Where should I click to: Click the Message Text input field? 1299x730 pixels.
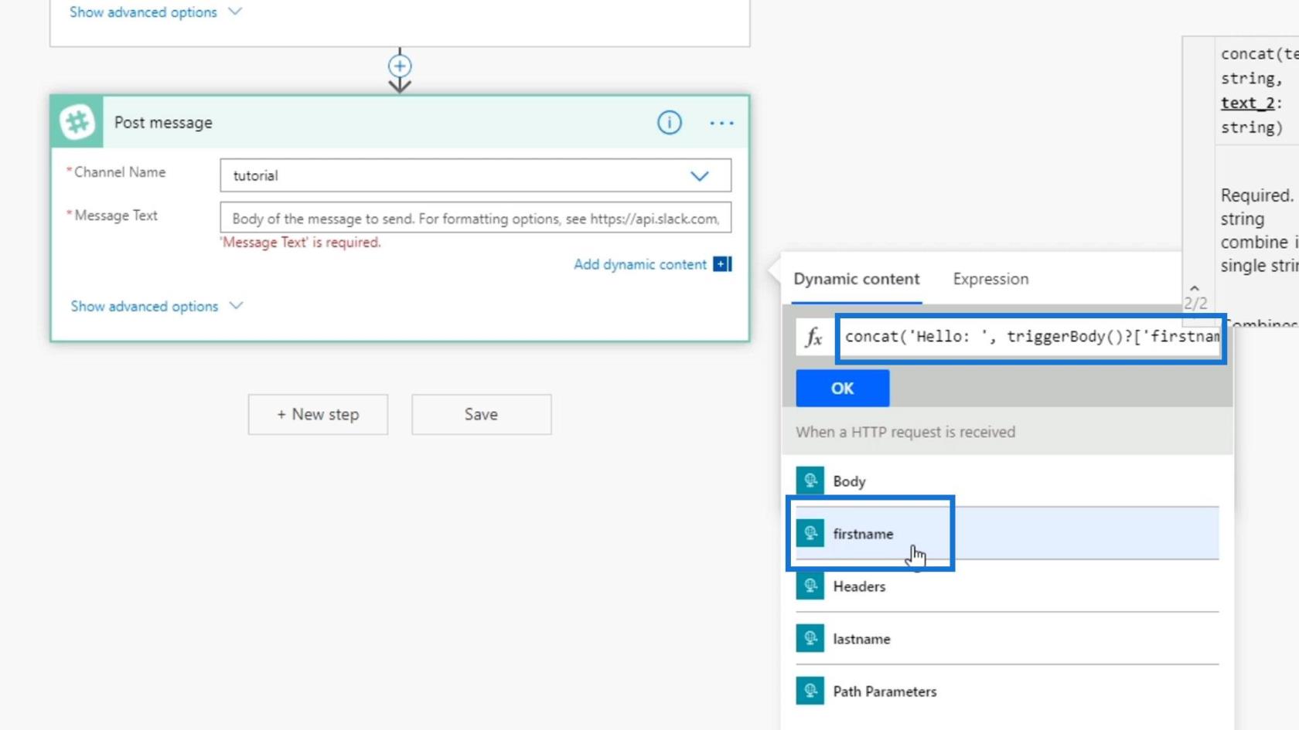coord(476,218)
